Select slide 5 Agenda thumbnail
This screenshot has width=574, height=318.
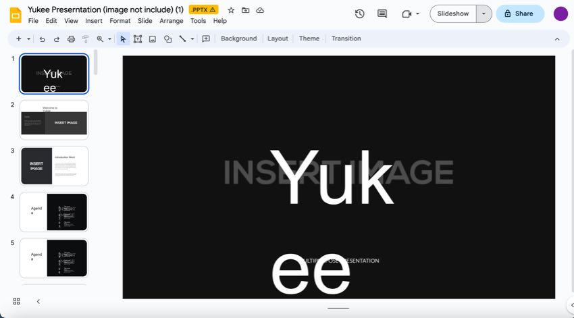click(54, 258)
